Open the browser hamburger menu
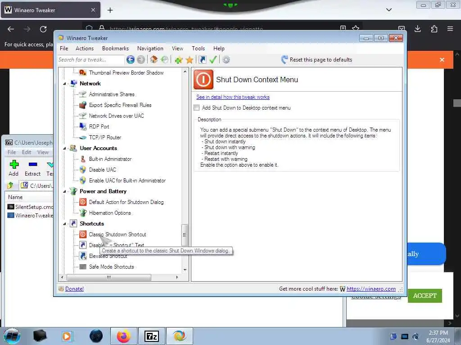The height and width of the screenshot is (345, 461). click(450, 29)
